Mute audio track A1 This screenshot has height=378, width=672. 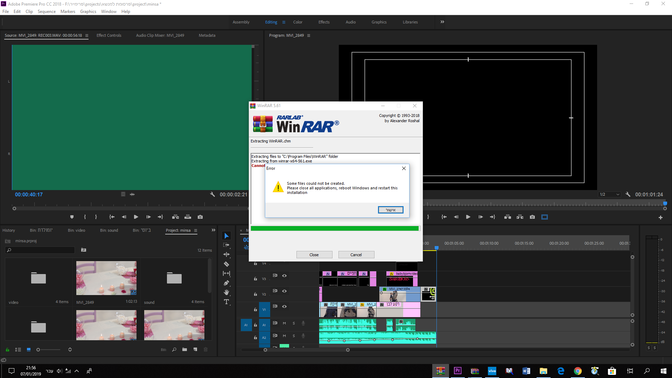pyautogui.click(x=284, y=323)
